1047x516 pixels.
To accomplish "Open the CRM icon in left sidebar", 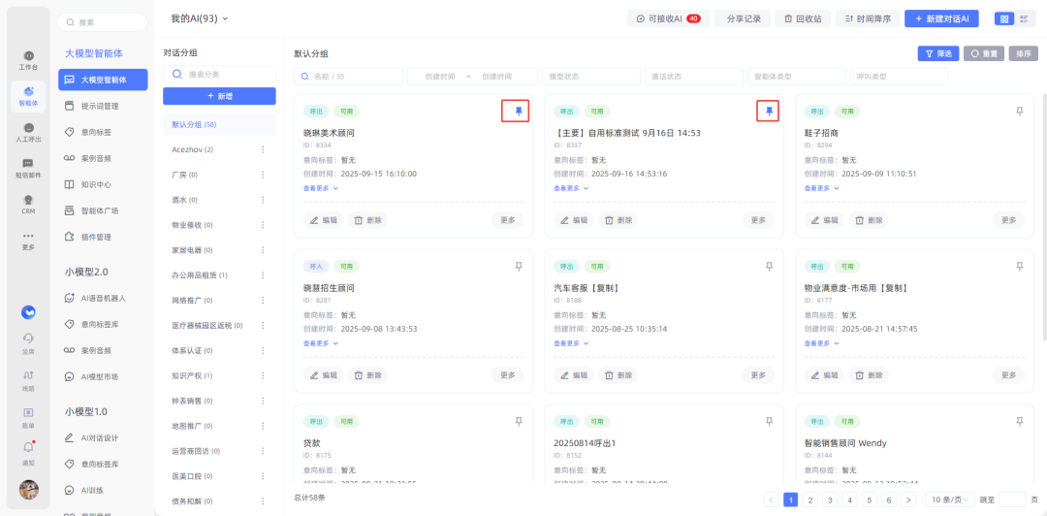I will pyautogui.click(x=28, y=203).
